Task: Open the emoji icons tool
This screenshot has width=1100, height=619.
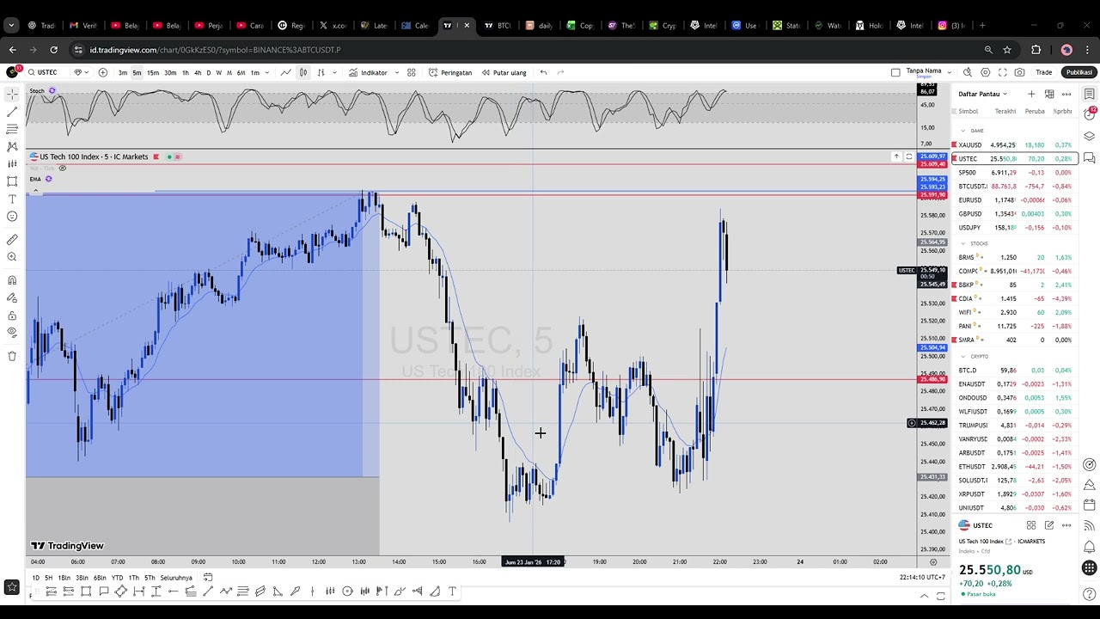Action: coord(12,216)
